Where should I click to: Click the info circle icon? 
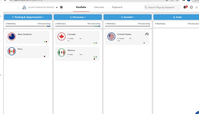click(x=191, y=7)
